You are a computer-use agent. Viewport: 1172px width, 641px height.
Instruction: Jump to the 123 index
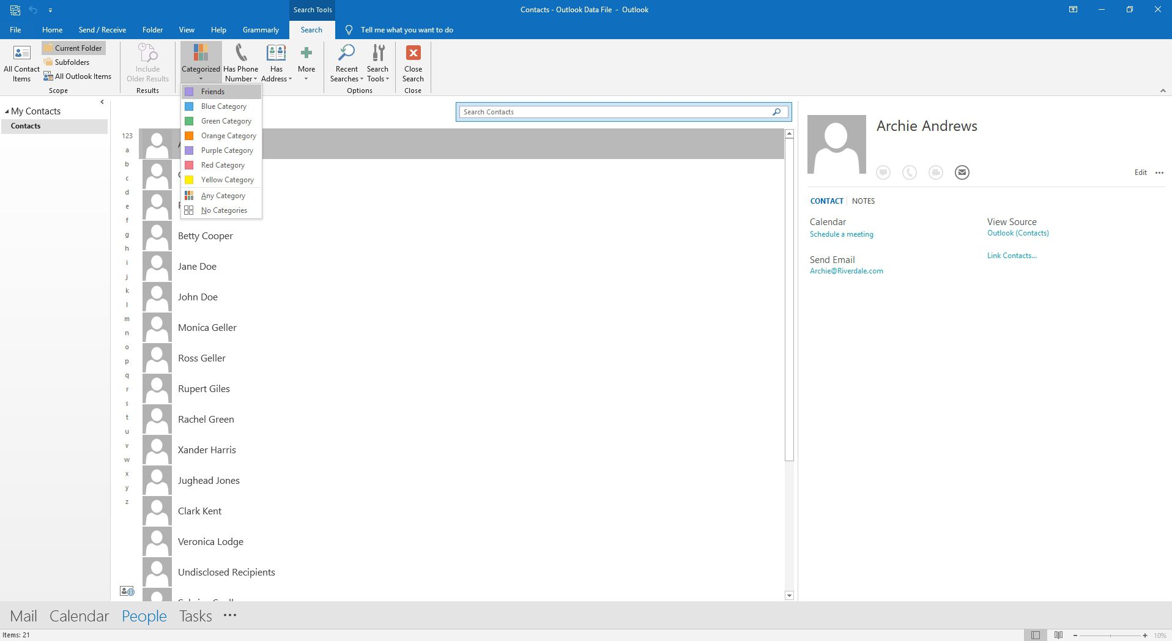(127, 136)
